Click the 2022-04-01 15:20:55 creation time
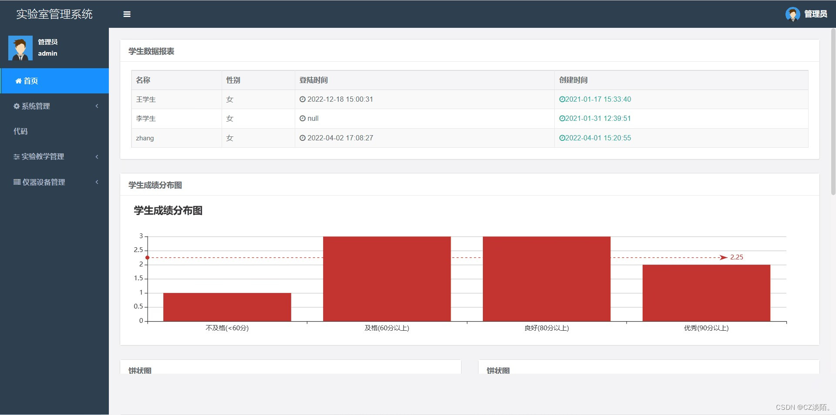 pos(598,138)
